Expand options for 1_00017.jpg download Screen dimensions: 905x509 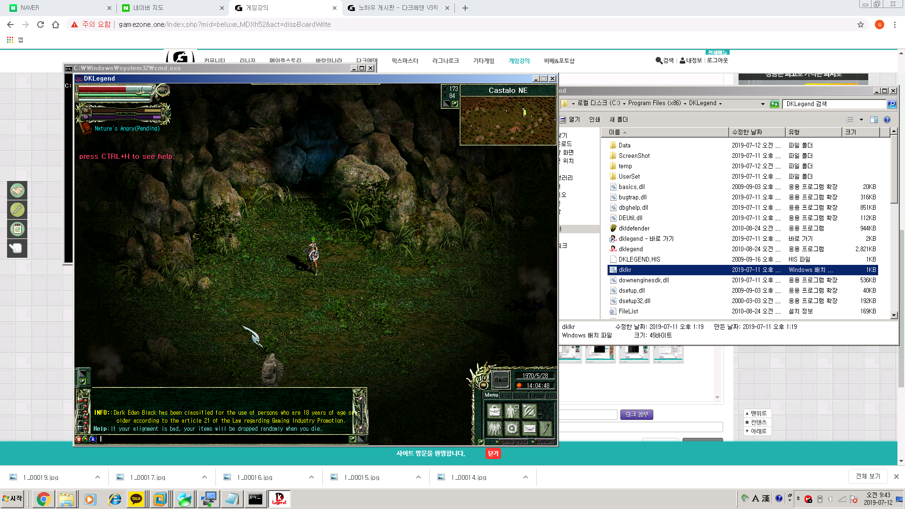(205, 477)
